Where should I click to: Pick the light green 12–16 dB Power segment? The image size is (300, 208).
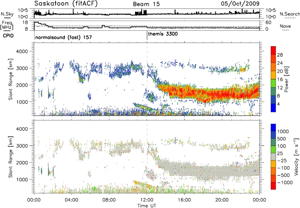(x=273, y=83)
